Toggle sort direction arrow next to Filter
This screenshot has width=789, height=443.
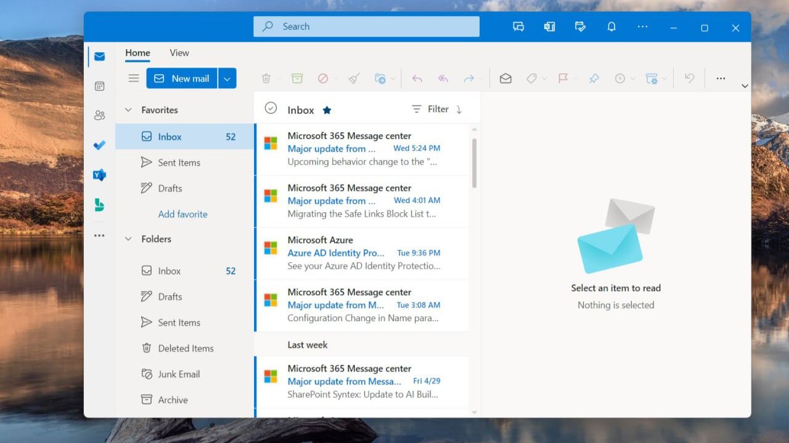coord(459,110)
